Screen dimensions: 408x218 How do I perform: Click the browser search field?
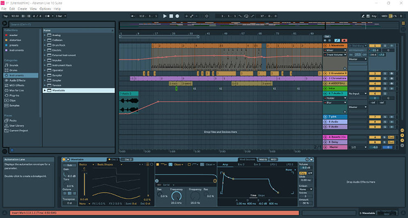click(62, 24)
